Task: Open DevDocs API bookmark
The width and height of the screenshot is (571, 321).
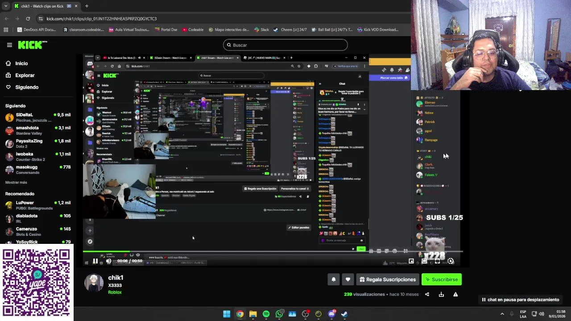Action: coord(36,30)
